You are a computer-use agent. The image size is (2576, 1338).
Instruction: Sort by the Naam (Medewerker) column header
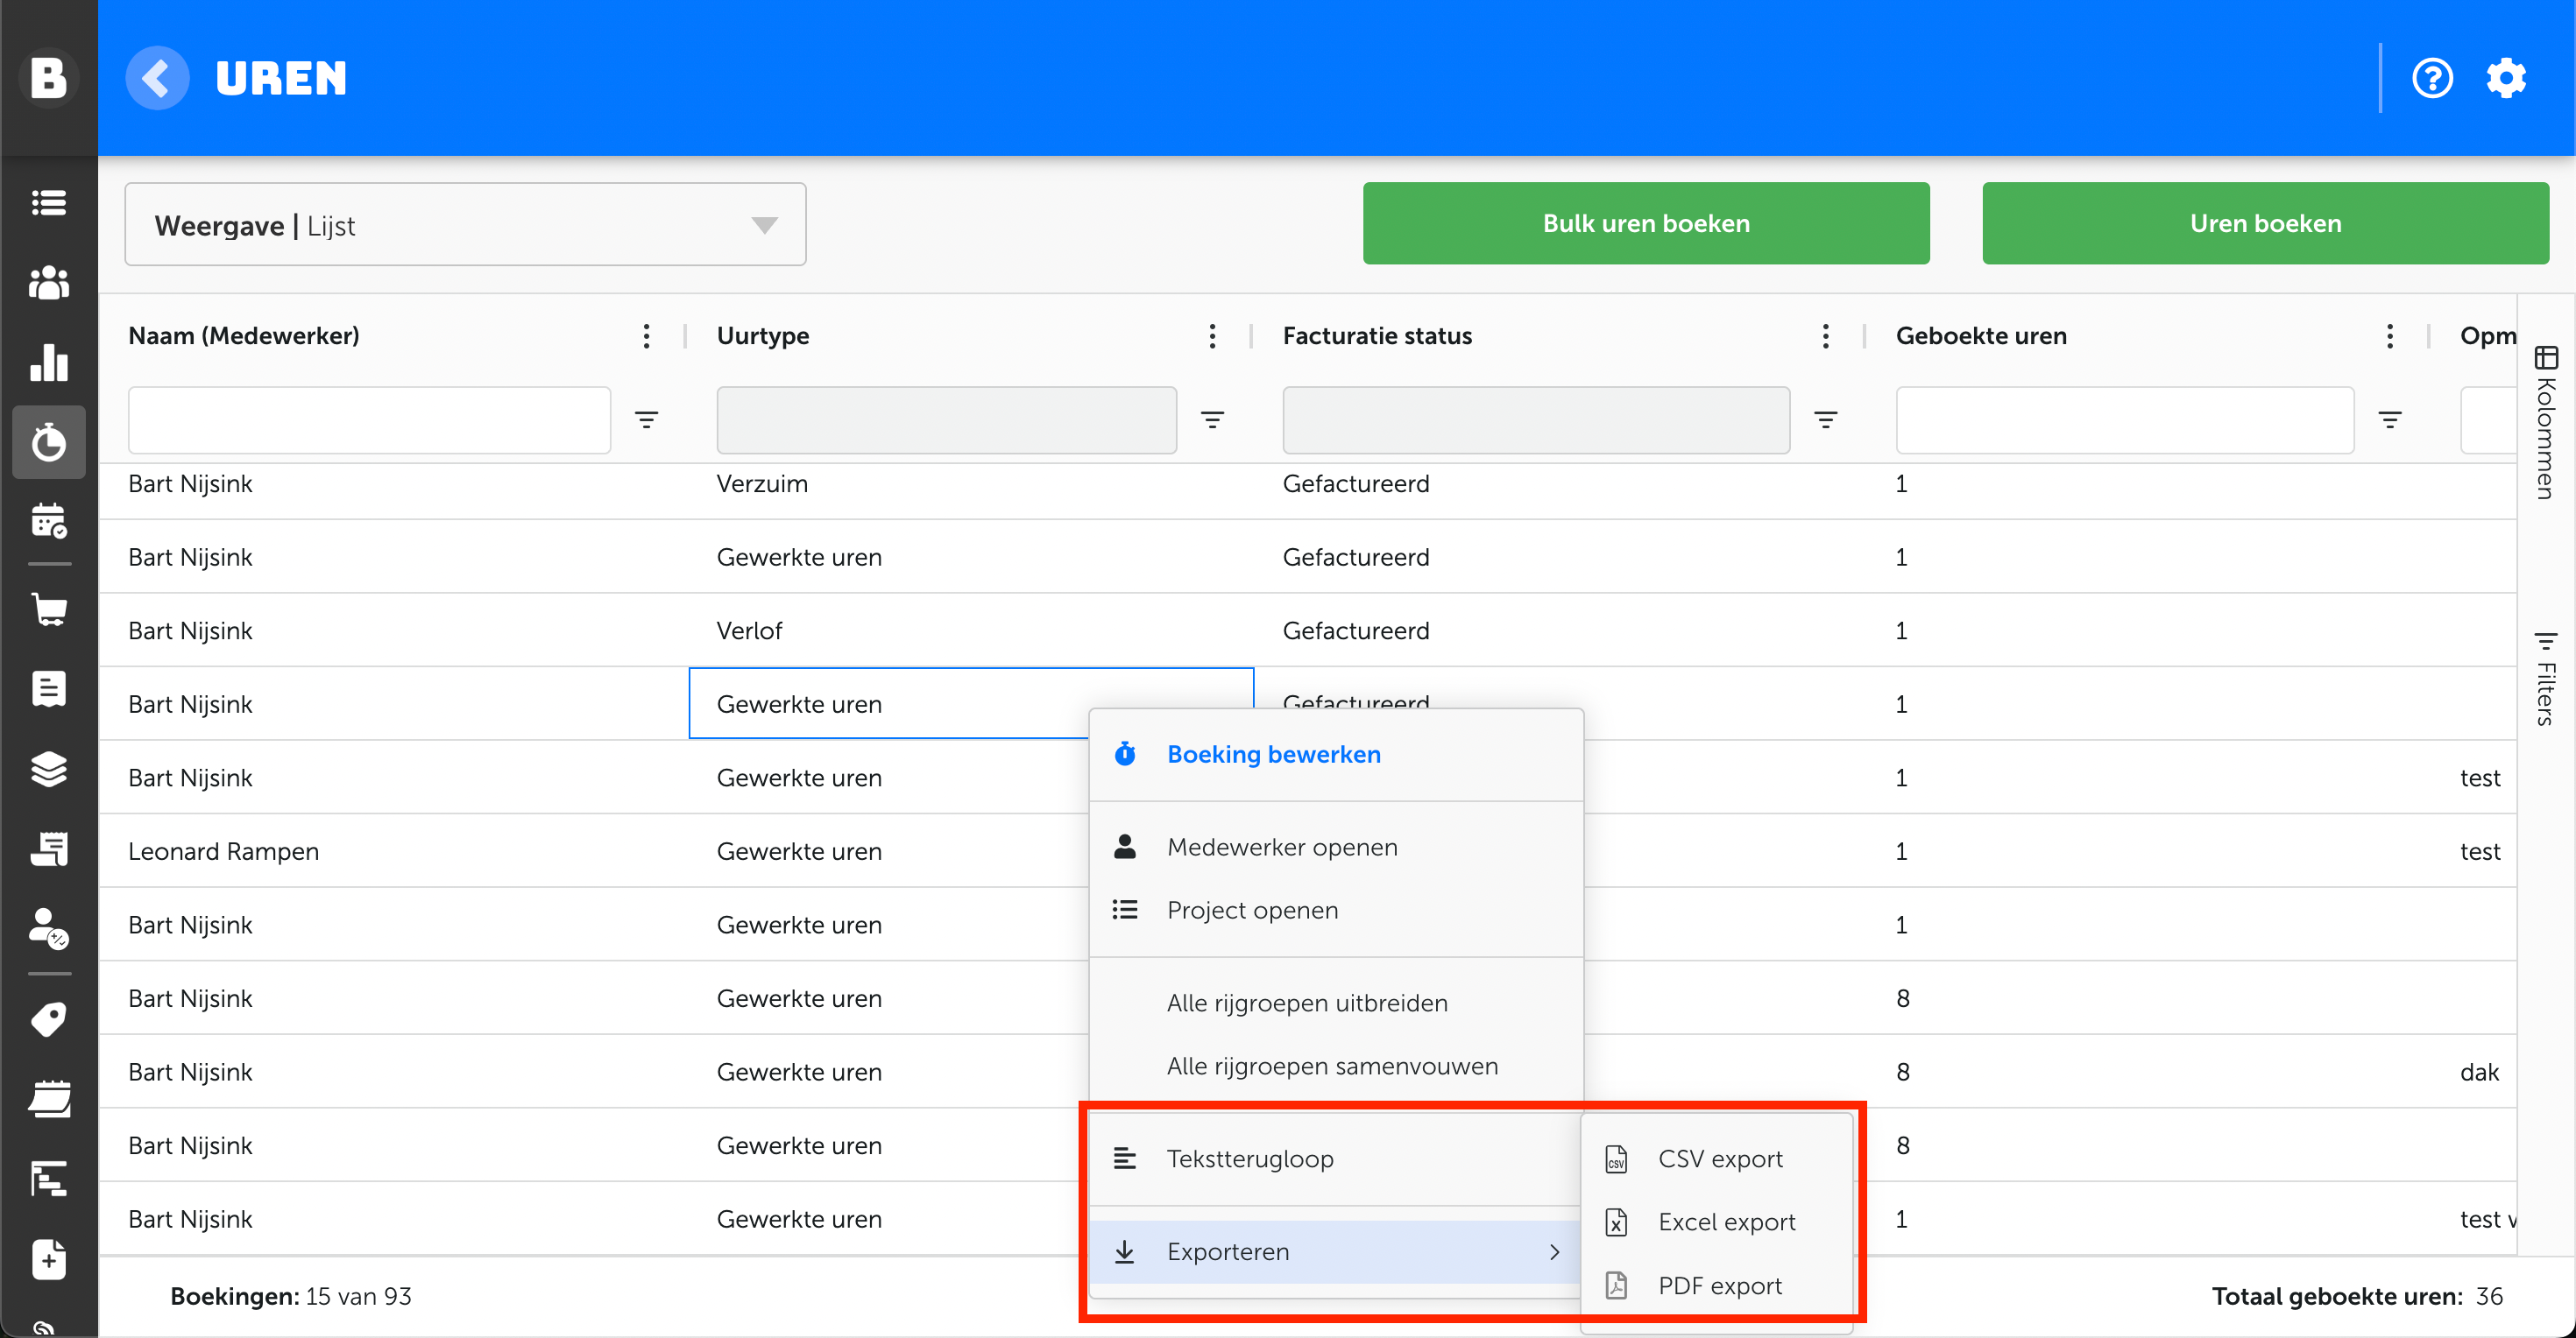point(244,335)
